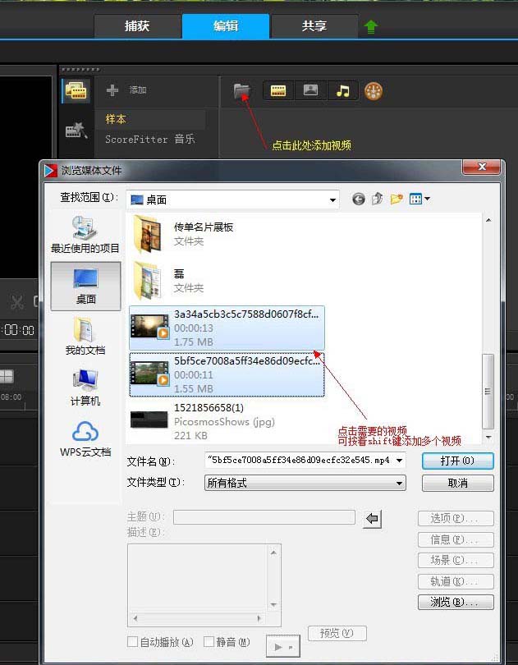This screenshot has height=665, width=518.
Task: Click the 打开 button
Action: click(458, 461)
